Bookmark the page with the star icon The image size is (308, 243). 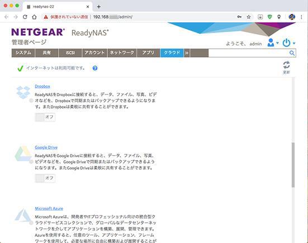[249, 17]
